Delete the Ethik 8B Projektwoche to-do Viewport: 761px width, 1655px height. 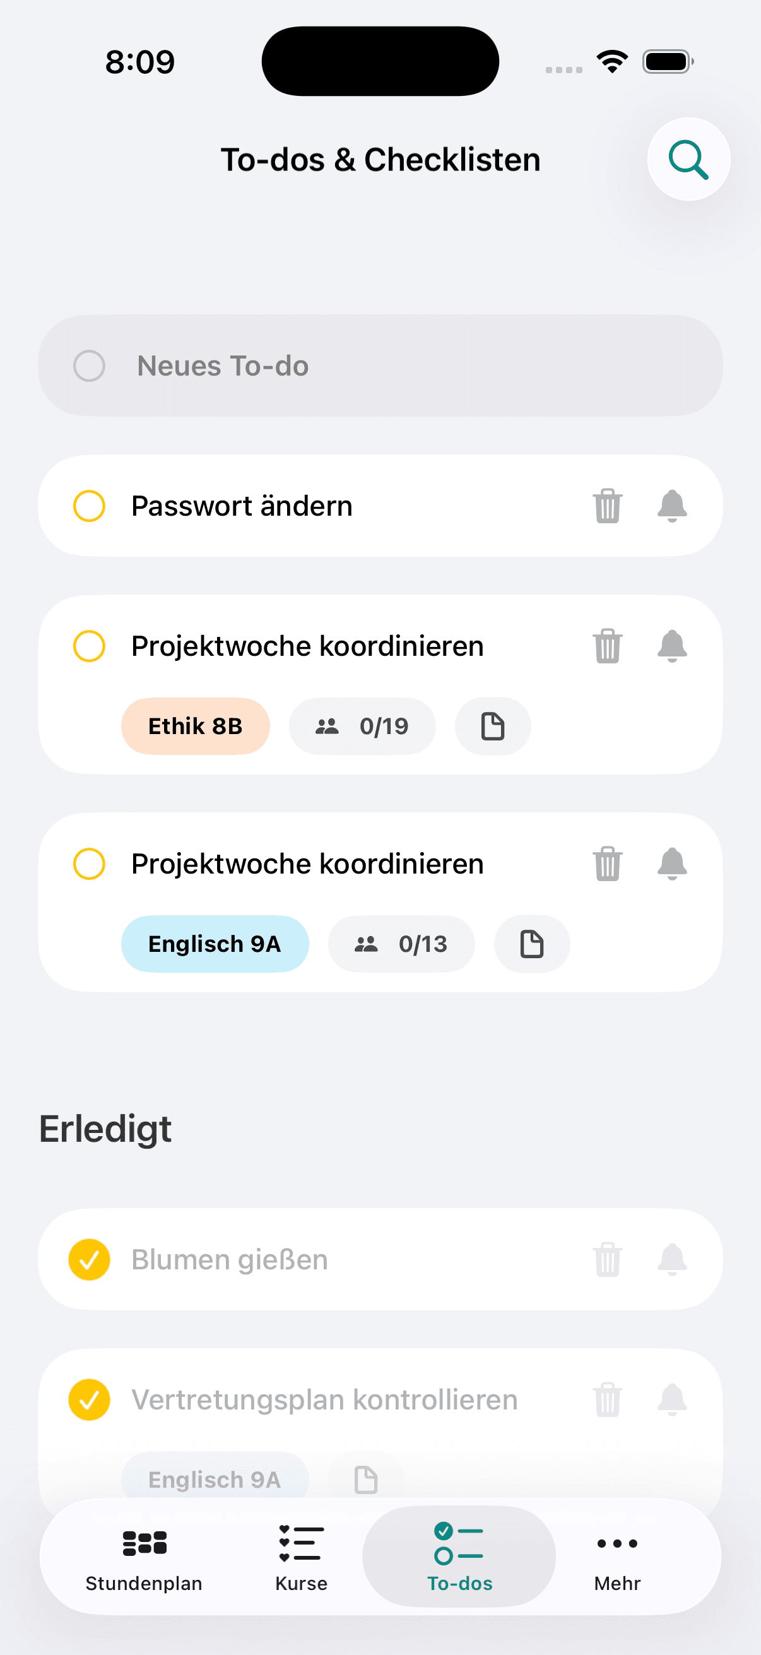[x=607, y=646]
